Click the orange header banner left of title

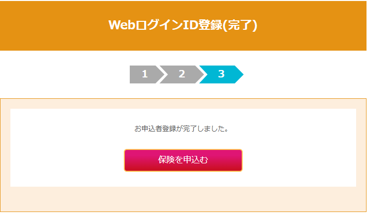point(50,25)
